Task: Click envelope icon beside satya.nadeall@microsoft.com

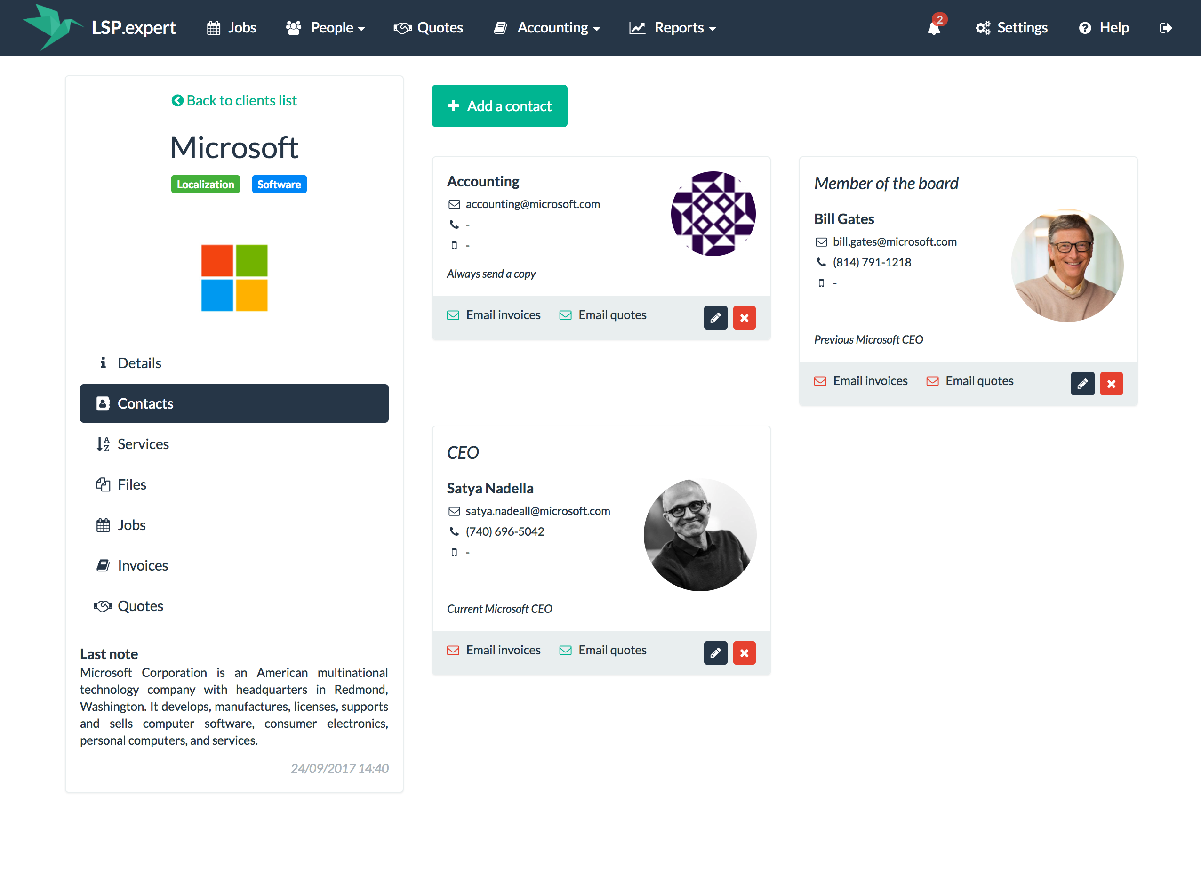Action: [x=454, y=511]
